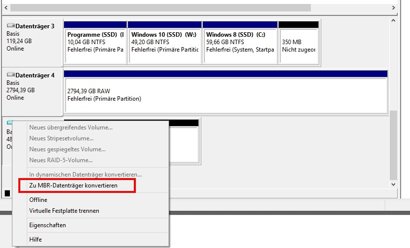Click the vertical scrollbar thumb
This screenshot has width=410, height=248.
click(393, 145)
